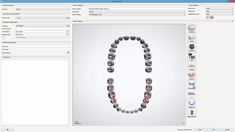Focus the First name field
This screenshot has height=132, width=235.
[43, 49]
